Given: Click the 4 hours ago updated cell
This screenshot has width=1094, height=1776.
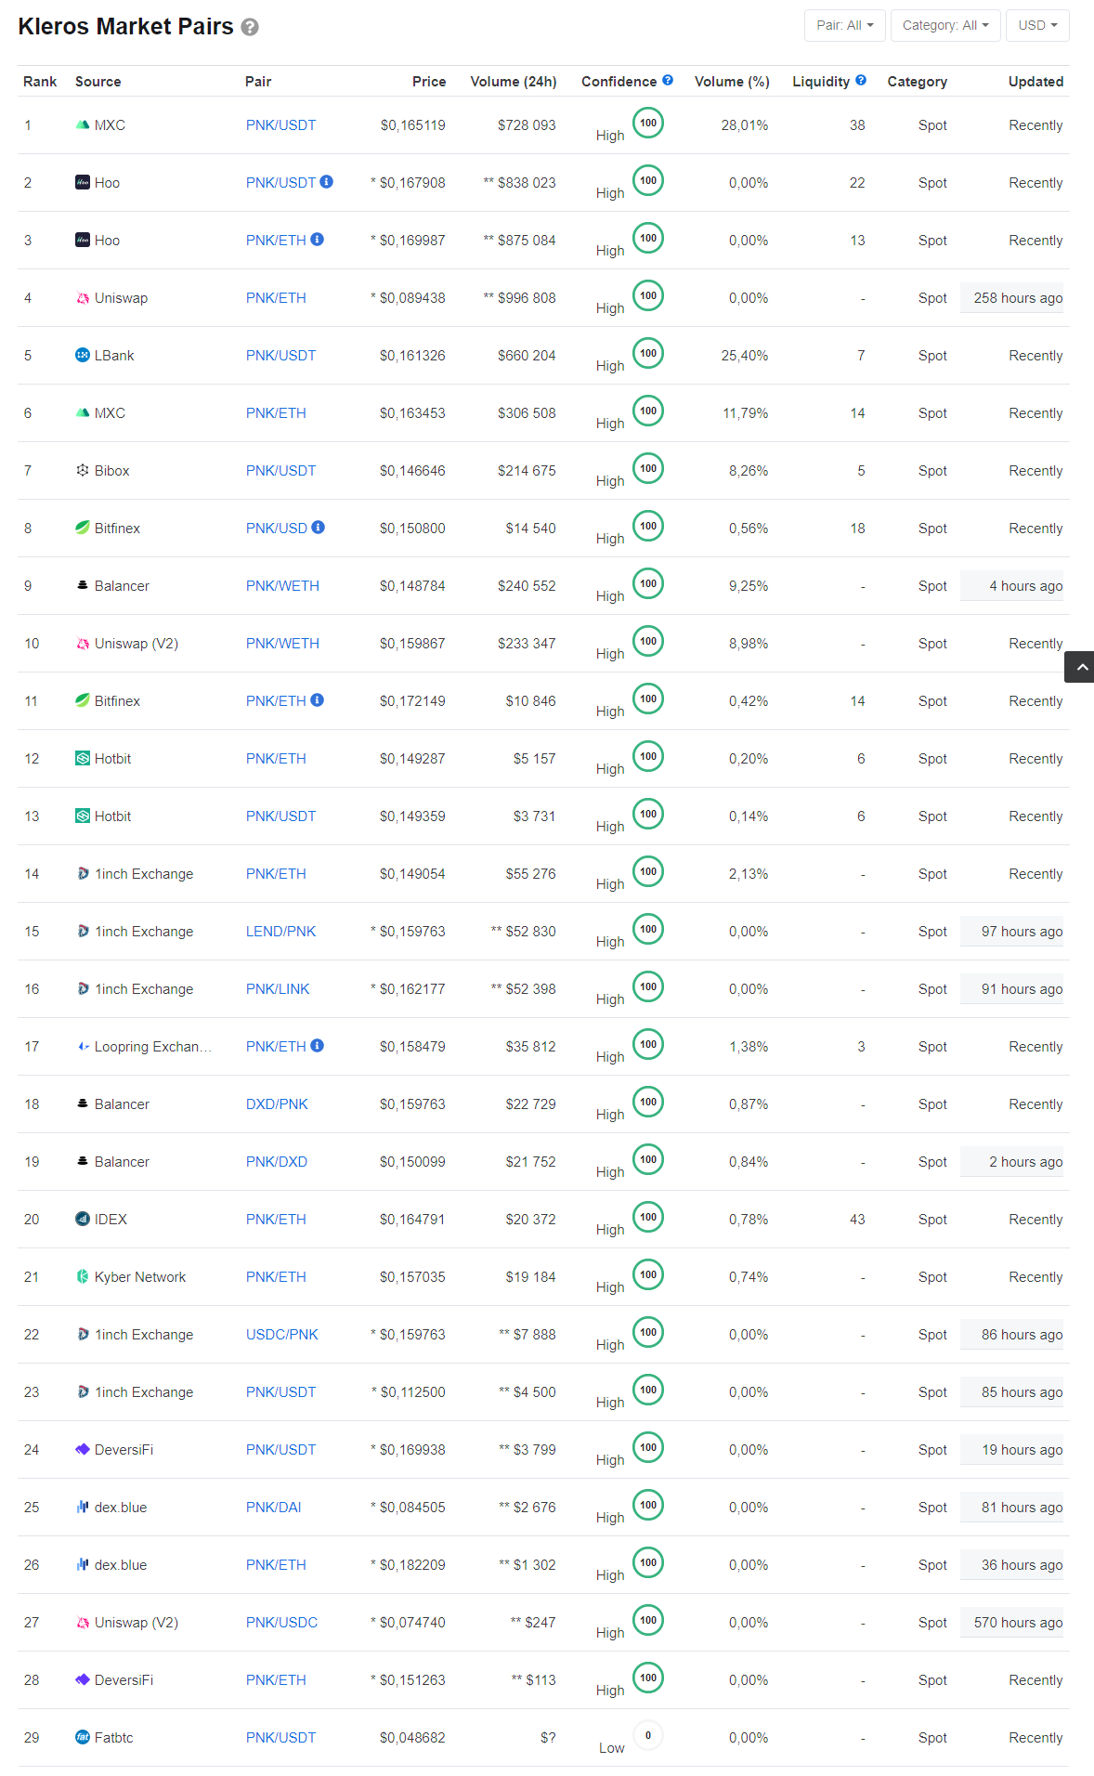Looking at the screenshot, I should [1012, 586].
